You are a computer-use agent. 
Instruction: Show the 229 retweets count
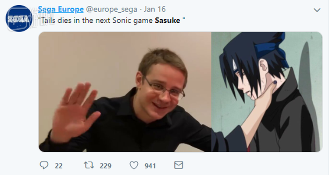pyautogui.click(x=106, y=166)
